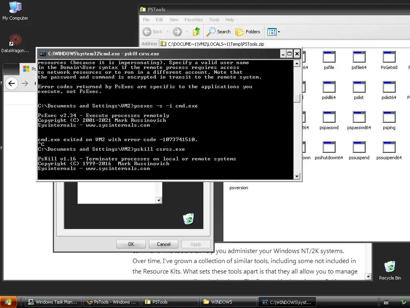Click the Back arrow in PSTools explorer
This screenshot has width=410, height=308.
[153, 32]
